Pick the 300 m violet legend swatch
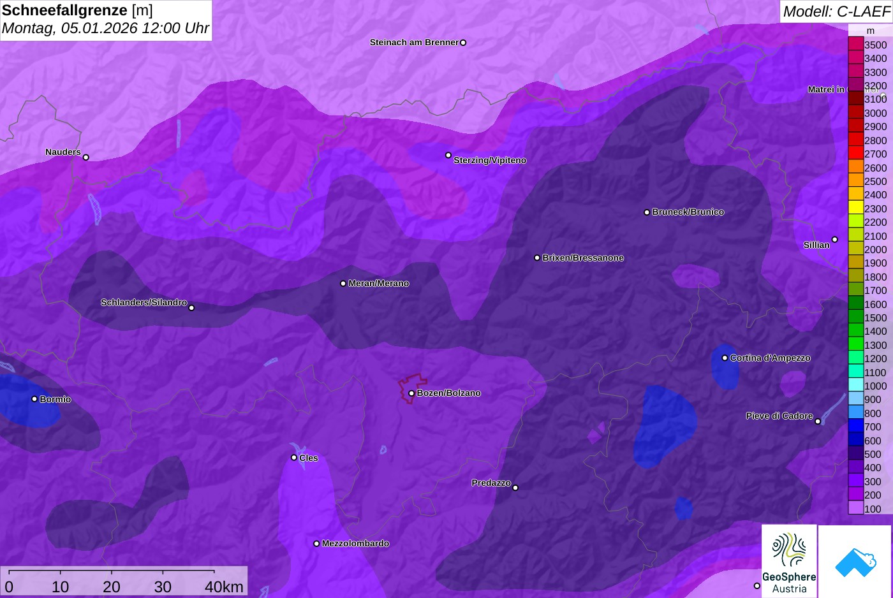 (x=855, y=481)
